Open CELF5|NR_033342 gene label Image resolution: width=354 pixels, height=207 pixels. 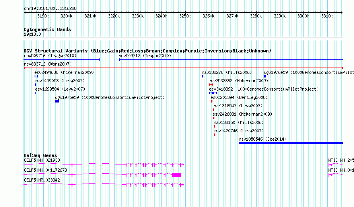(x=42, y=180)
